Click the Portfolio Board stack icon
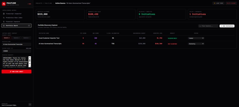This screenshot has width=239, height=107. 4,26
